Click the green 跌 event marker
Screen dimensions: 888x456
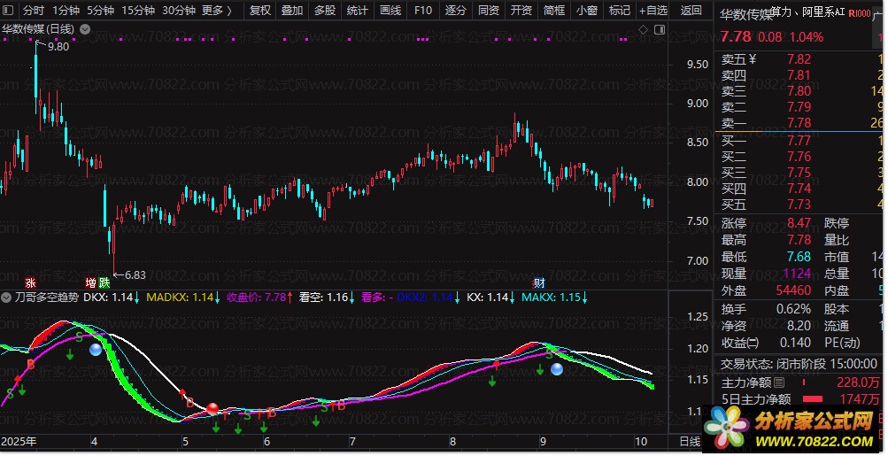coord(104,283)
